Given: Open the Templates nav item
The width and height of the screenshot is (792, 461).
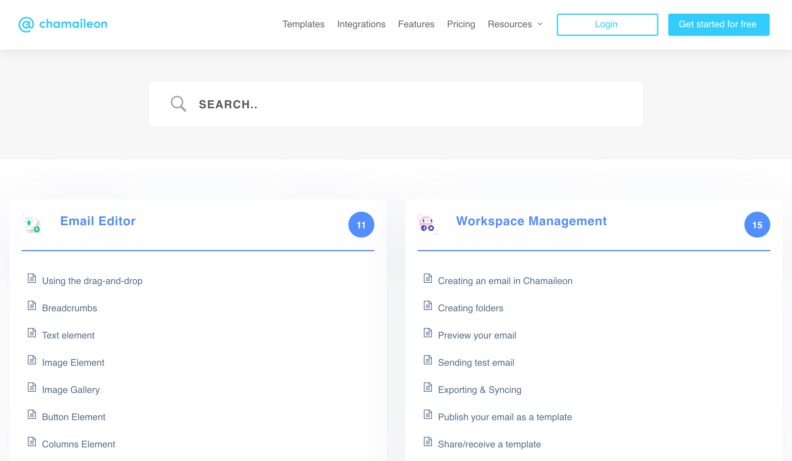Looking at the screenshot, I should point(303,24).
